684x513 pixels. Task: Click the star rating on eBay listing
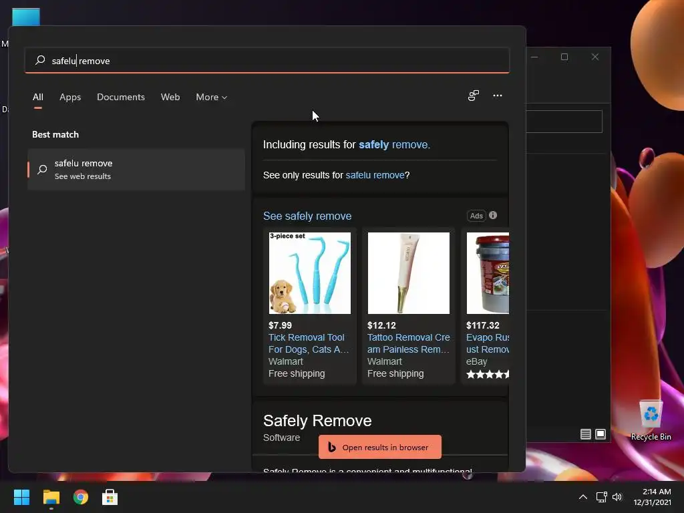click(488, 374)
